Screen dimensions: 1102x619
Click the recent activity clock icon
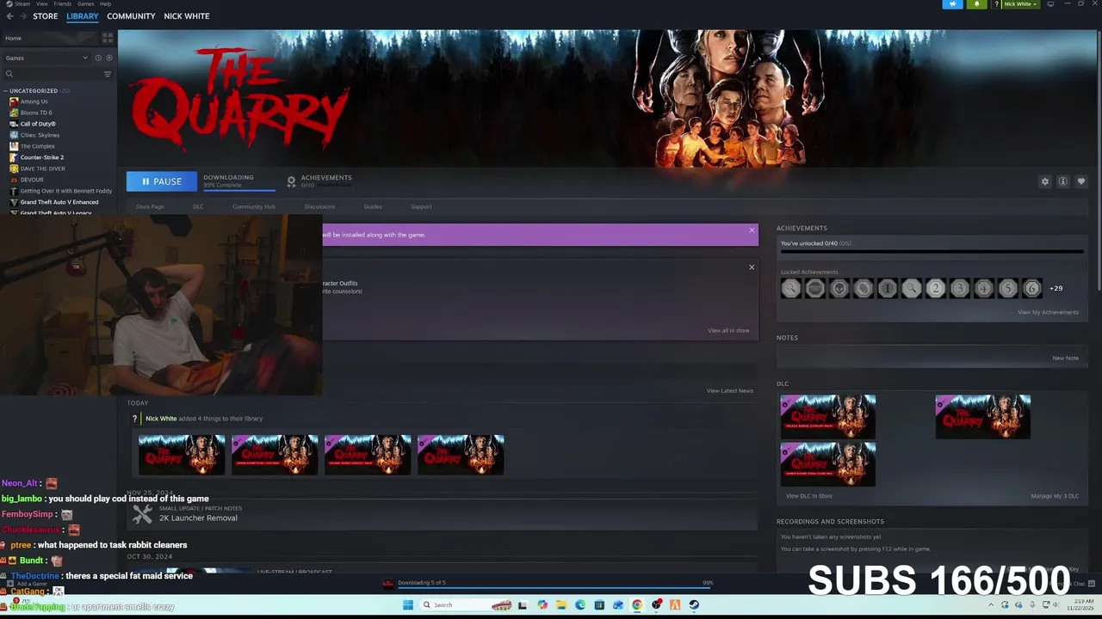98,58
